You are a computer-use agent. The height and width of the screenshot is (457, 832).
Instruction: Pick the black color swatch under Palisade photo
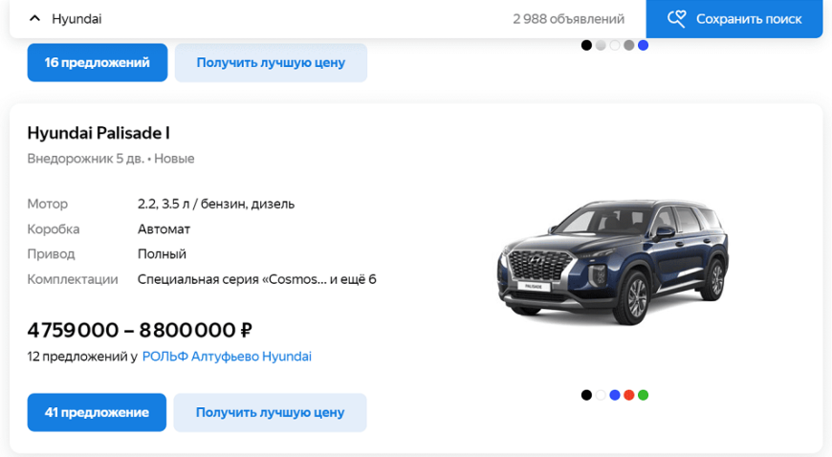click(586, 395)
